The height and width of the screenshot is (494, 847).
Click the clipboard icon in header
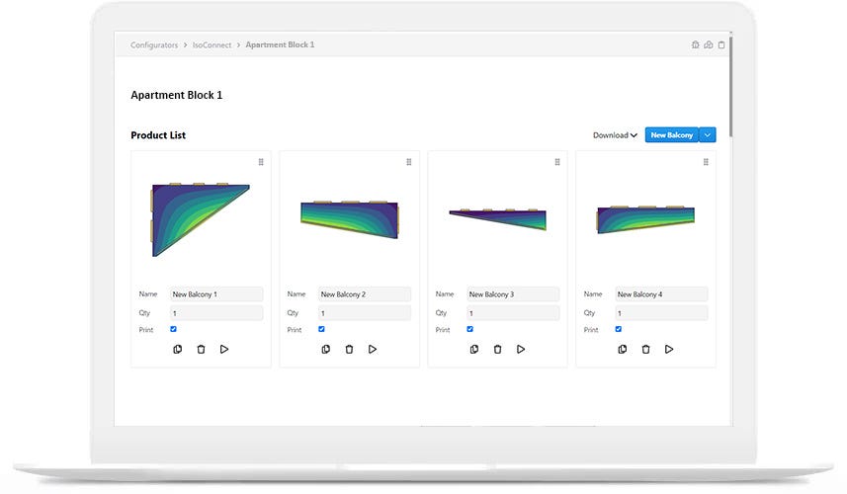(x=721, y=44)
